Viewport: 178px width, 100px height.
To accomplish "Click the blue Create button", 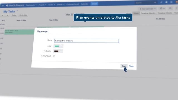I will pyautogui.click(x=94, y=4).
